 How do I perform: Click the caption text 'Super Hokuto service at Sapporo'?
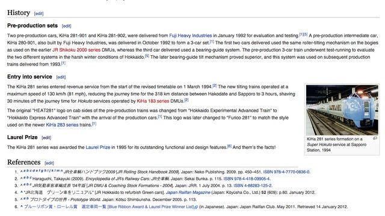tap(337, 145)
